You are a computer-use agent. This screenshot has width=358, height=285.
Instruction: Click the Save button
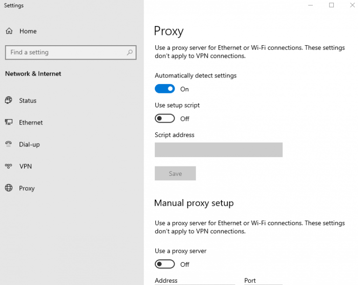pyautogui.click(x=175, y=174)
